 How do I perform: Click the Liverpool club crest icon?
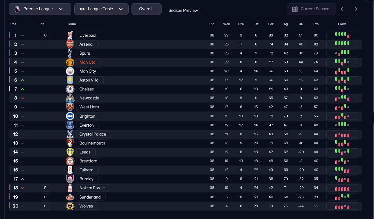coord(70,35)
